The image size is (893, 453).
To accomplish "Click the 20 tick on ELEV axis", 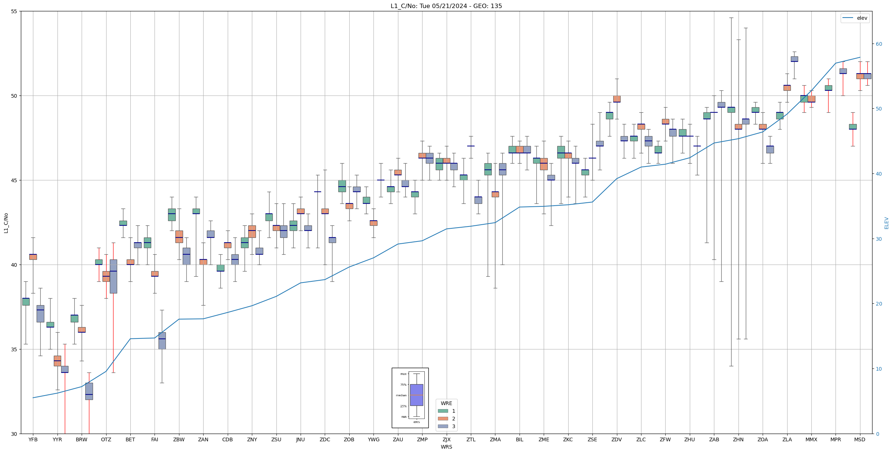I will (879, 304).
